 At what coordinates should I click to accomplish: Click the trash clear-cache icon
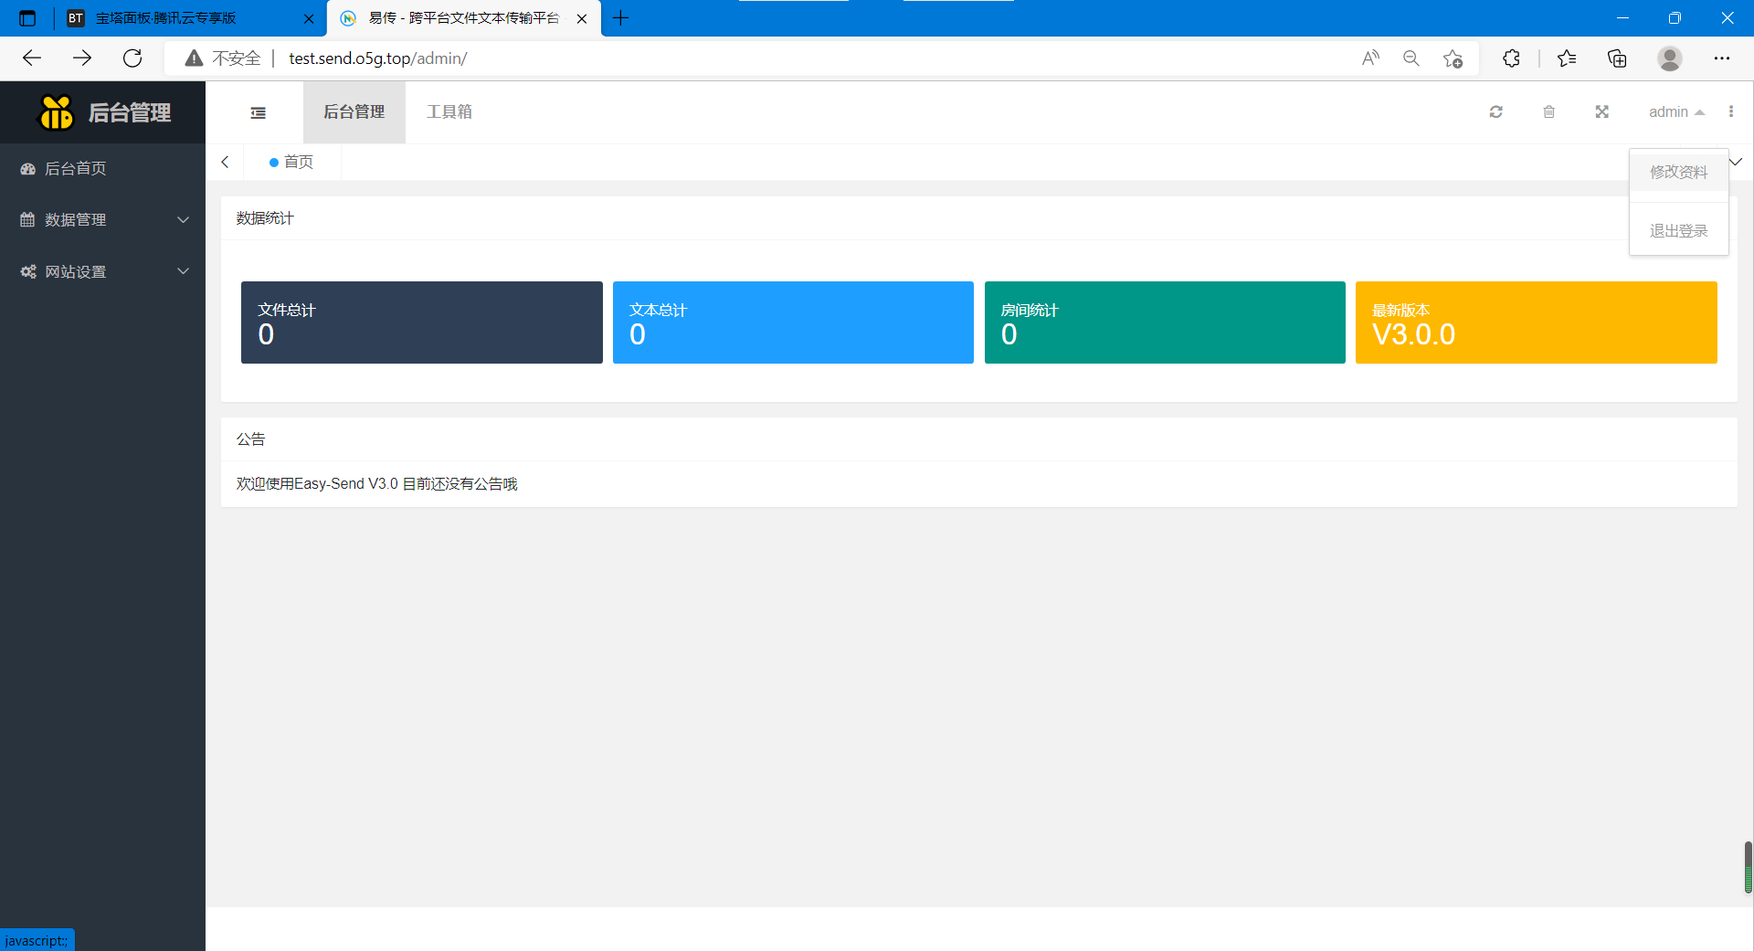[1548, 111]
